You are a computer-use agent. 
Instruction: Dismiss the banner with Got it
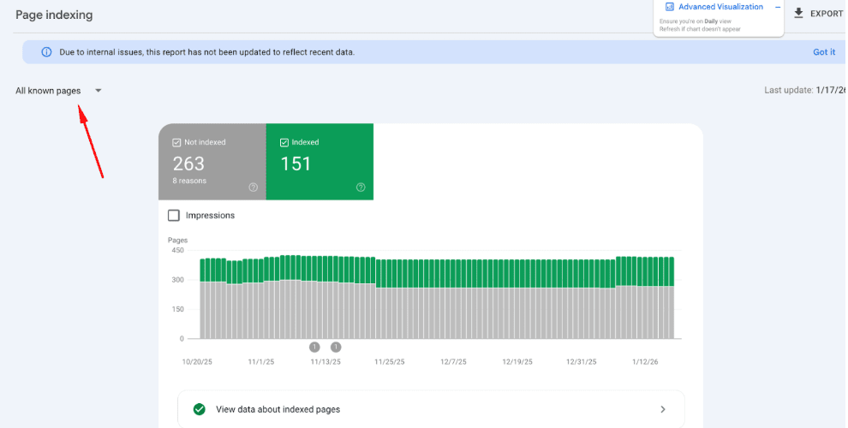[x=823, y=52]
